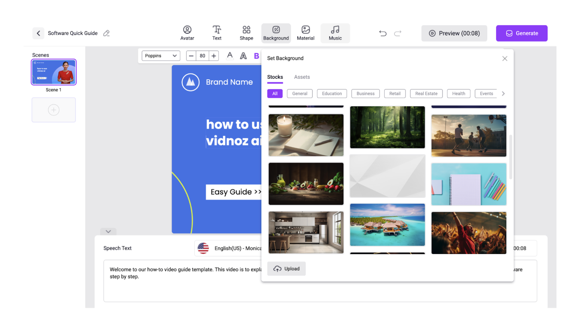Image resolution: width=578 pixels, height=322 pixels.
Task: Filter backgrounds by Real Estate
Action: 426,94
